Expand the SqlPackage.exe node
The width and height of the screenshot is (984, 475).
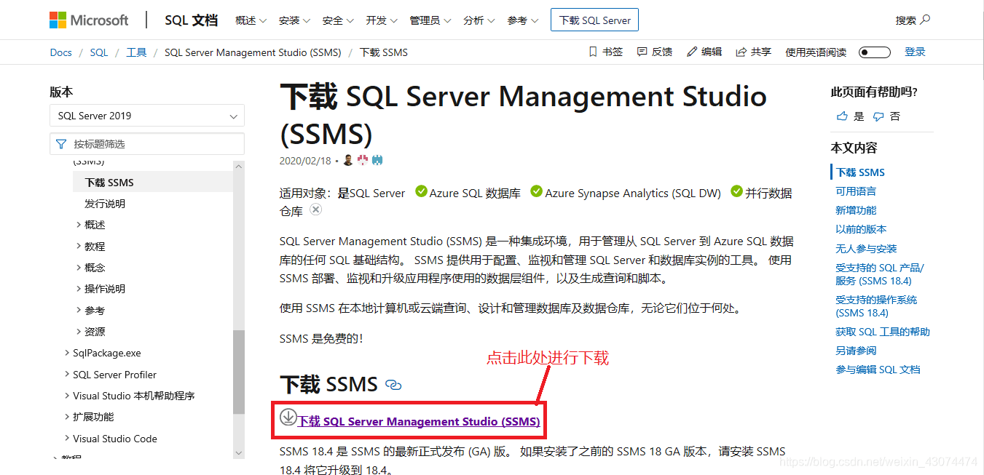[67, 353]
